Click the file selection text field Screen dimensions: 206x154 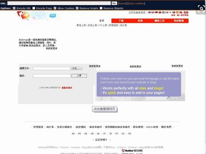click(x=52, y=68)
